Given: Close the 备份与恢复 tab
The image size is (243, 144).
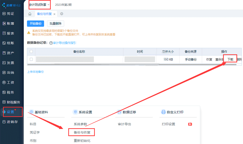Looking at the screenshot, I should (x=54, y=14).
